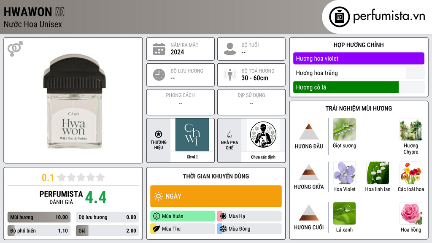Open the Hoa Violet note image
The width and height of the screenshot is (432, 243).
point(344,173)
